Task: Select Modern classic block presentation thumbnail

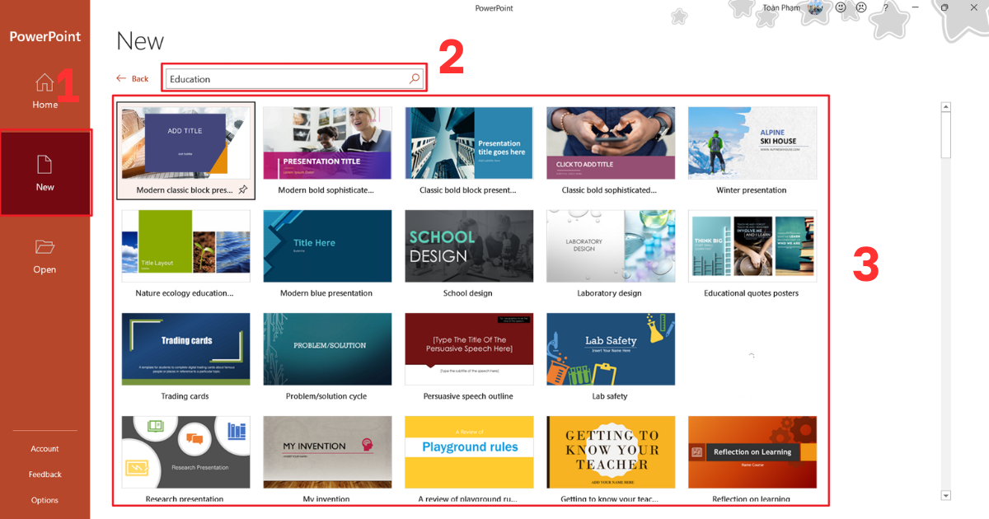Action: 185,143
